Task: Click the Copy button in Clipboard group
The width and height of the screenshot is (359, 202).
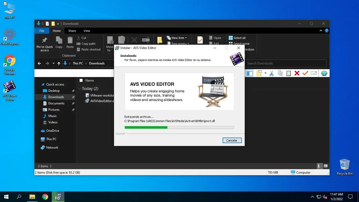Action: pyautogui.click(x=59, y=42)
